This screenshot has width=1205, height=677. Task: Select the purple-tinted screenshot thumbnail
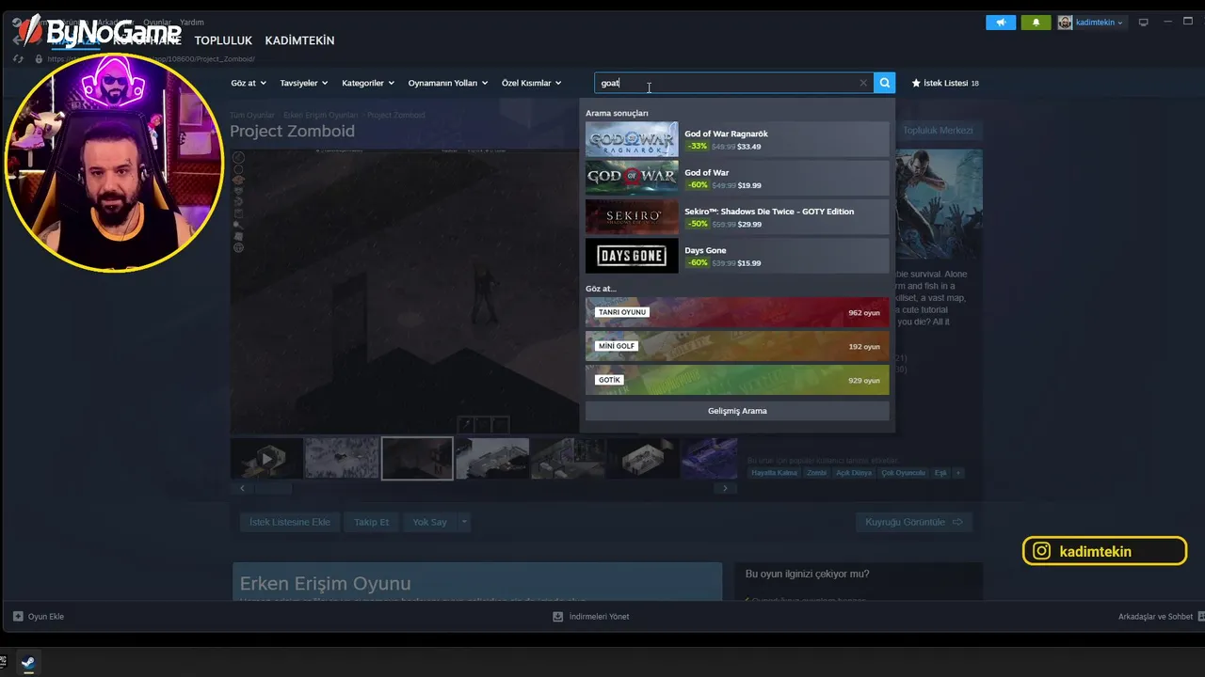[x=709, y=458]
